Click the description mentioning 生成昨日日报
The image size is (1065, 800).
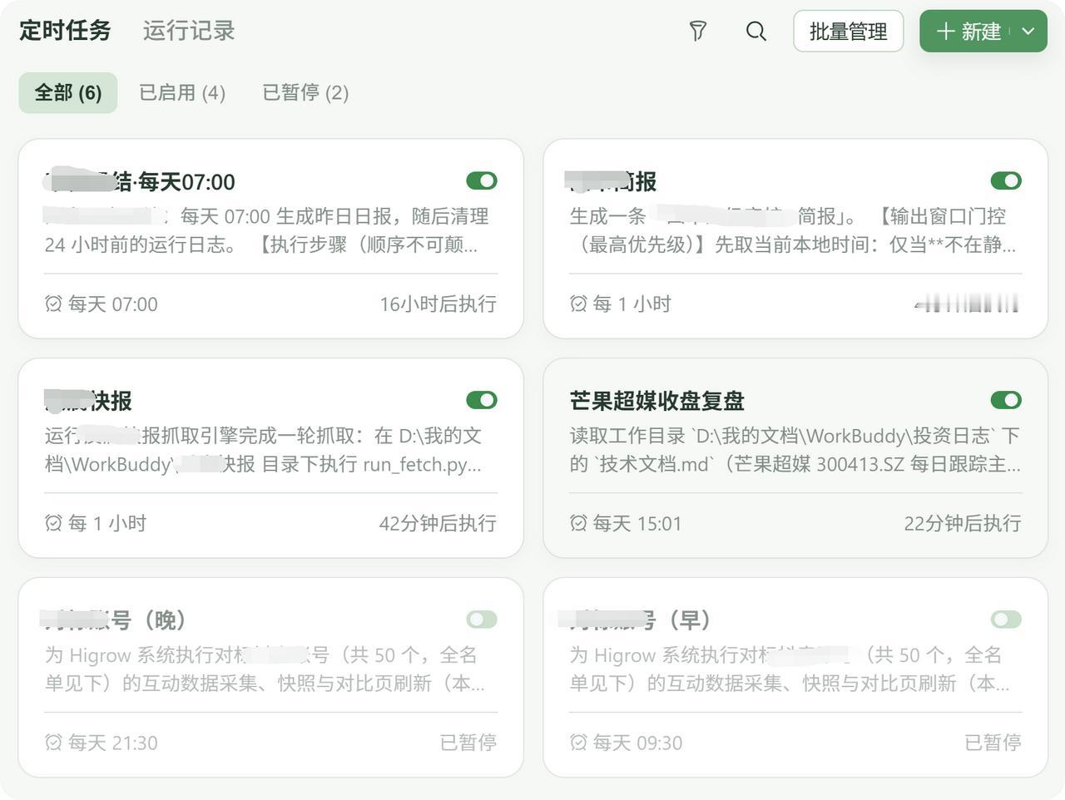click(x=267, y=230)
